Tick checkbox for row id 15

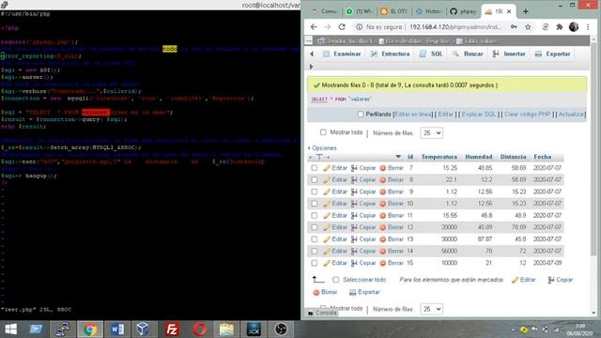click(x=315, y=263)
